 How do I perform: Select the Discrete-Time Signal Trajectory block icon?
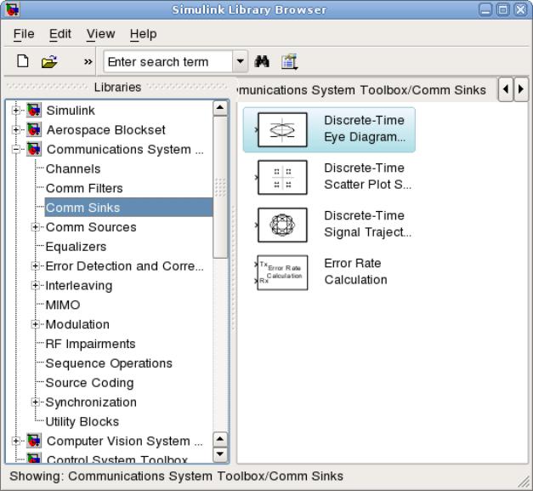pos(282,225)
